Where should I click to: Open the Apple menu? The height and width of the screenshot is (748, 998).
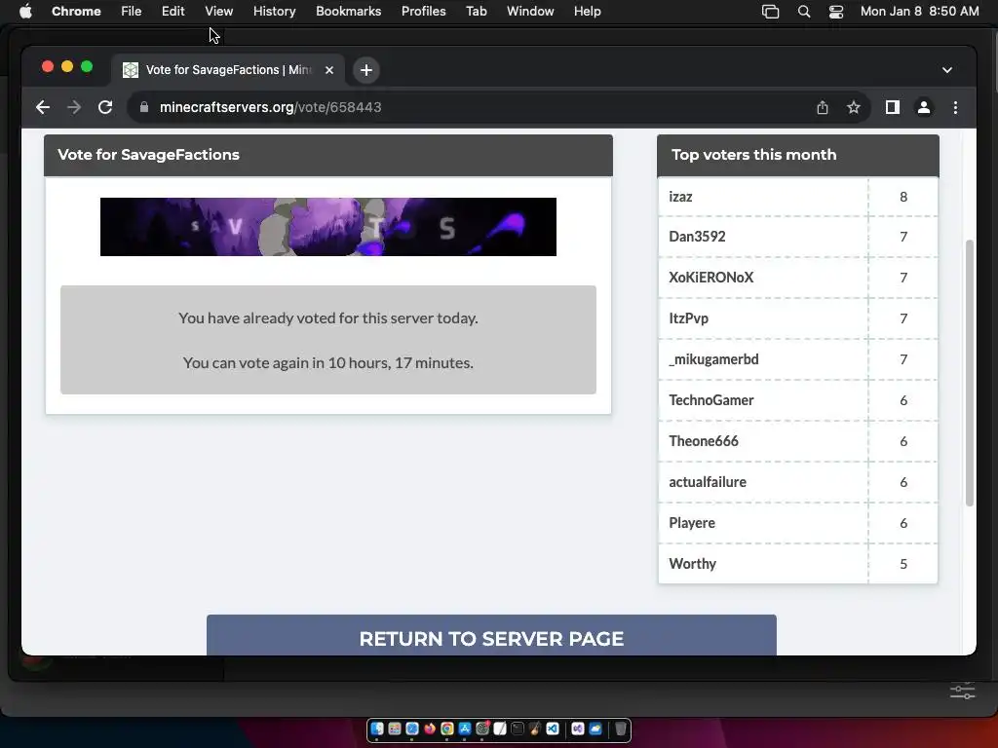click(25, 11)
